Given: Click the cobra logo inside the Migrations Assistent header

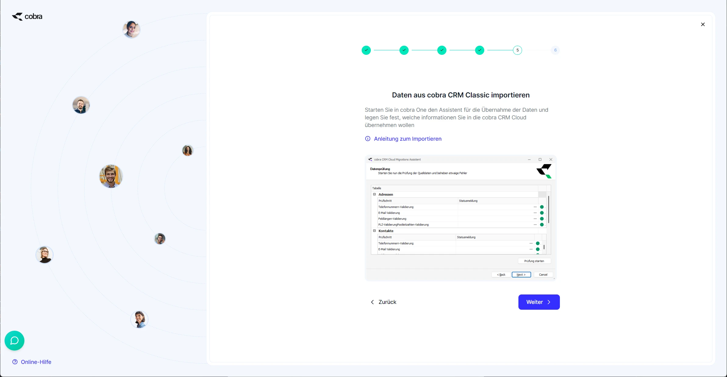Looking at the screenshot, I should [545, 171].
